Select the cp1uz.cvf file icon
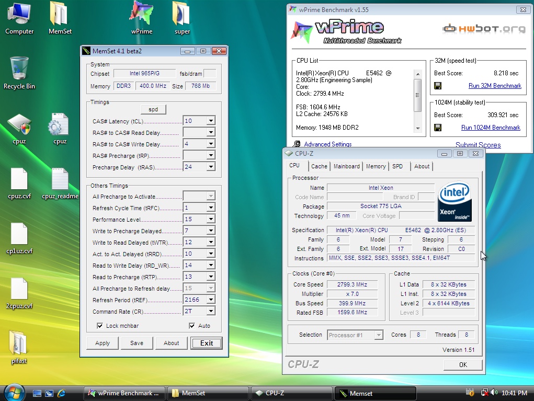This screenshot has width=534, height=401. pyautogui.click(x=19, y=238)
